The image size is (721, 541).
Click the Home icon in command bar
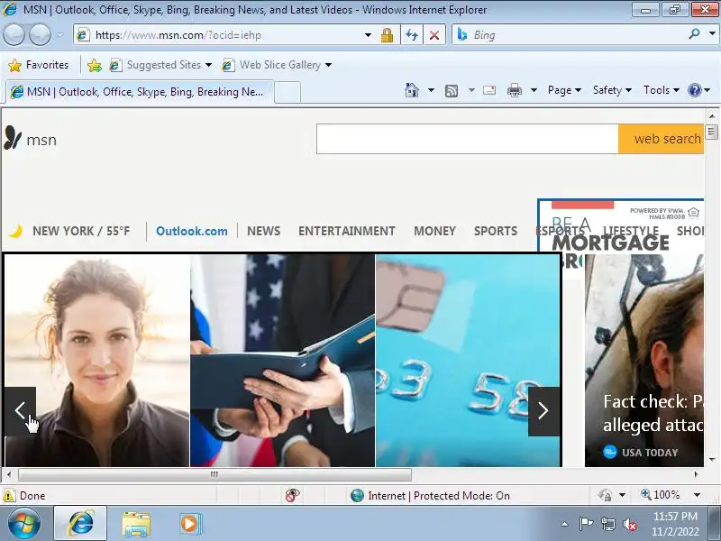tap(412, 90)
